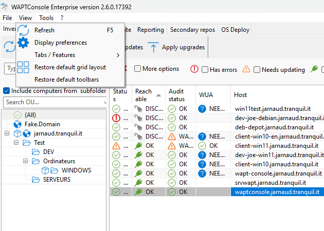
Task: Click the blue WUA question icon for win11test
Action: (x=202, y=109)
